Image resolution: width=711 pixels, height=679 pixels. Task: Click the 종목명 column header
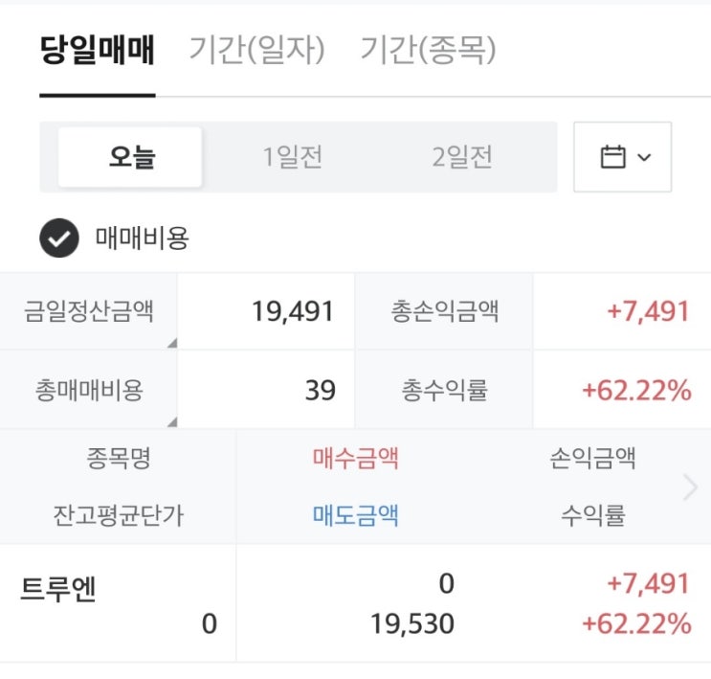coord(118,459)
